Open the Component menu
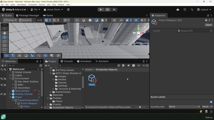 [x=33, y=5]
